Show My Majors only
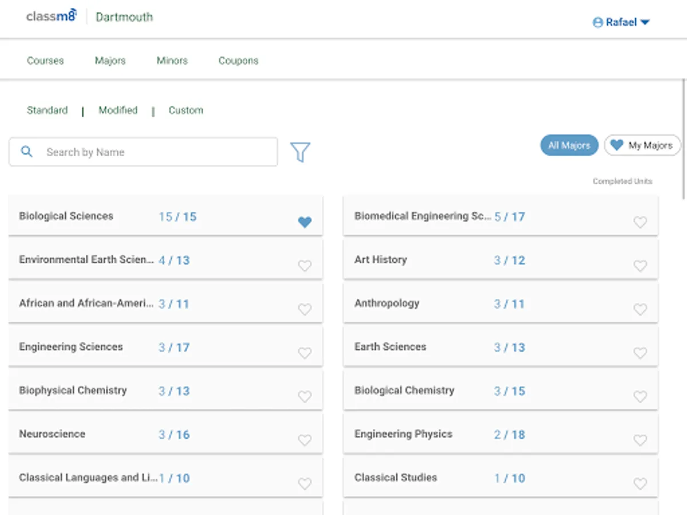 click(642, 145)
